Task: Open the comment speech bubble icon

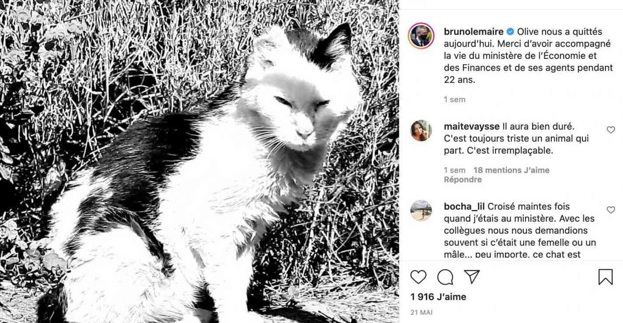Action: [445, 277]
